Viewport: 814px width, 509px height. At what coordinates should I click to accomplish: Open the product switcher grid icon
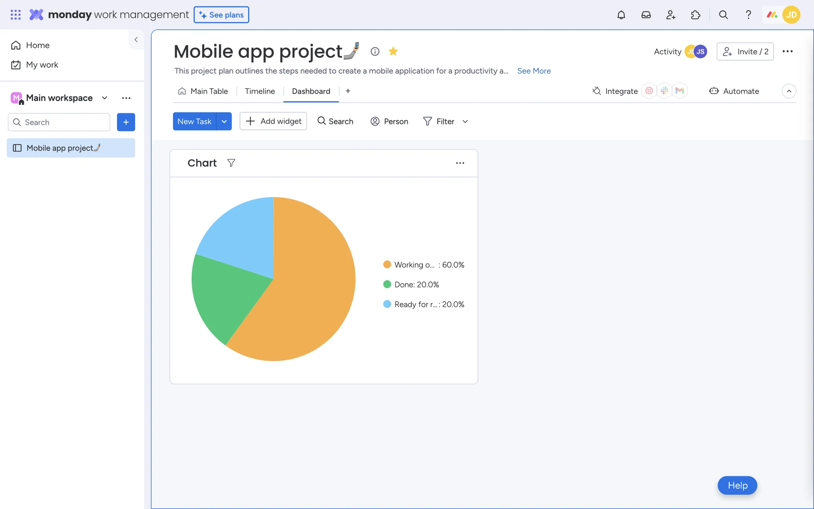point(16,15)
